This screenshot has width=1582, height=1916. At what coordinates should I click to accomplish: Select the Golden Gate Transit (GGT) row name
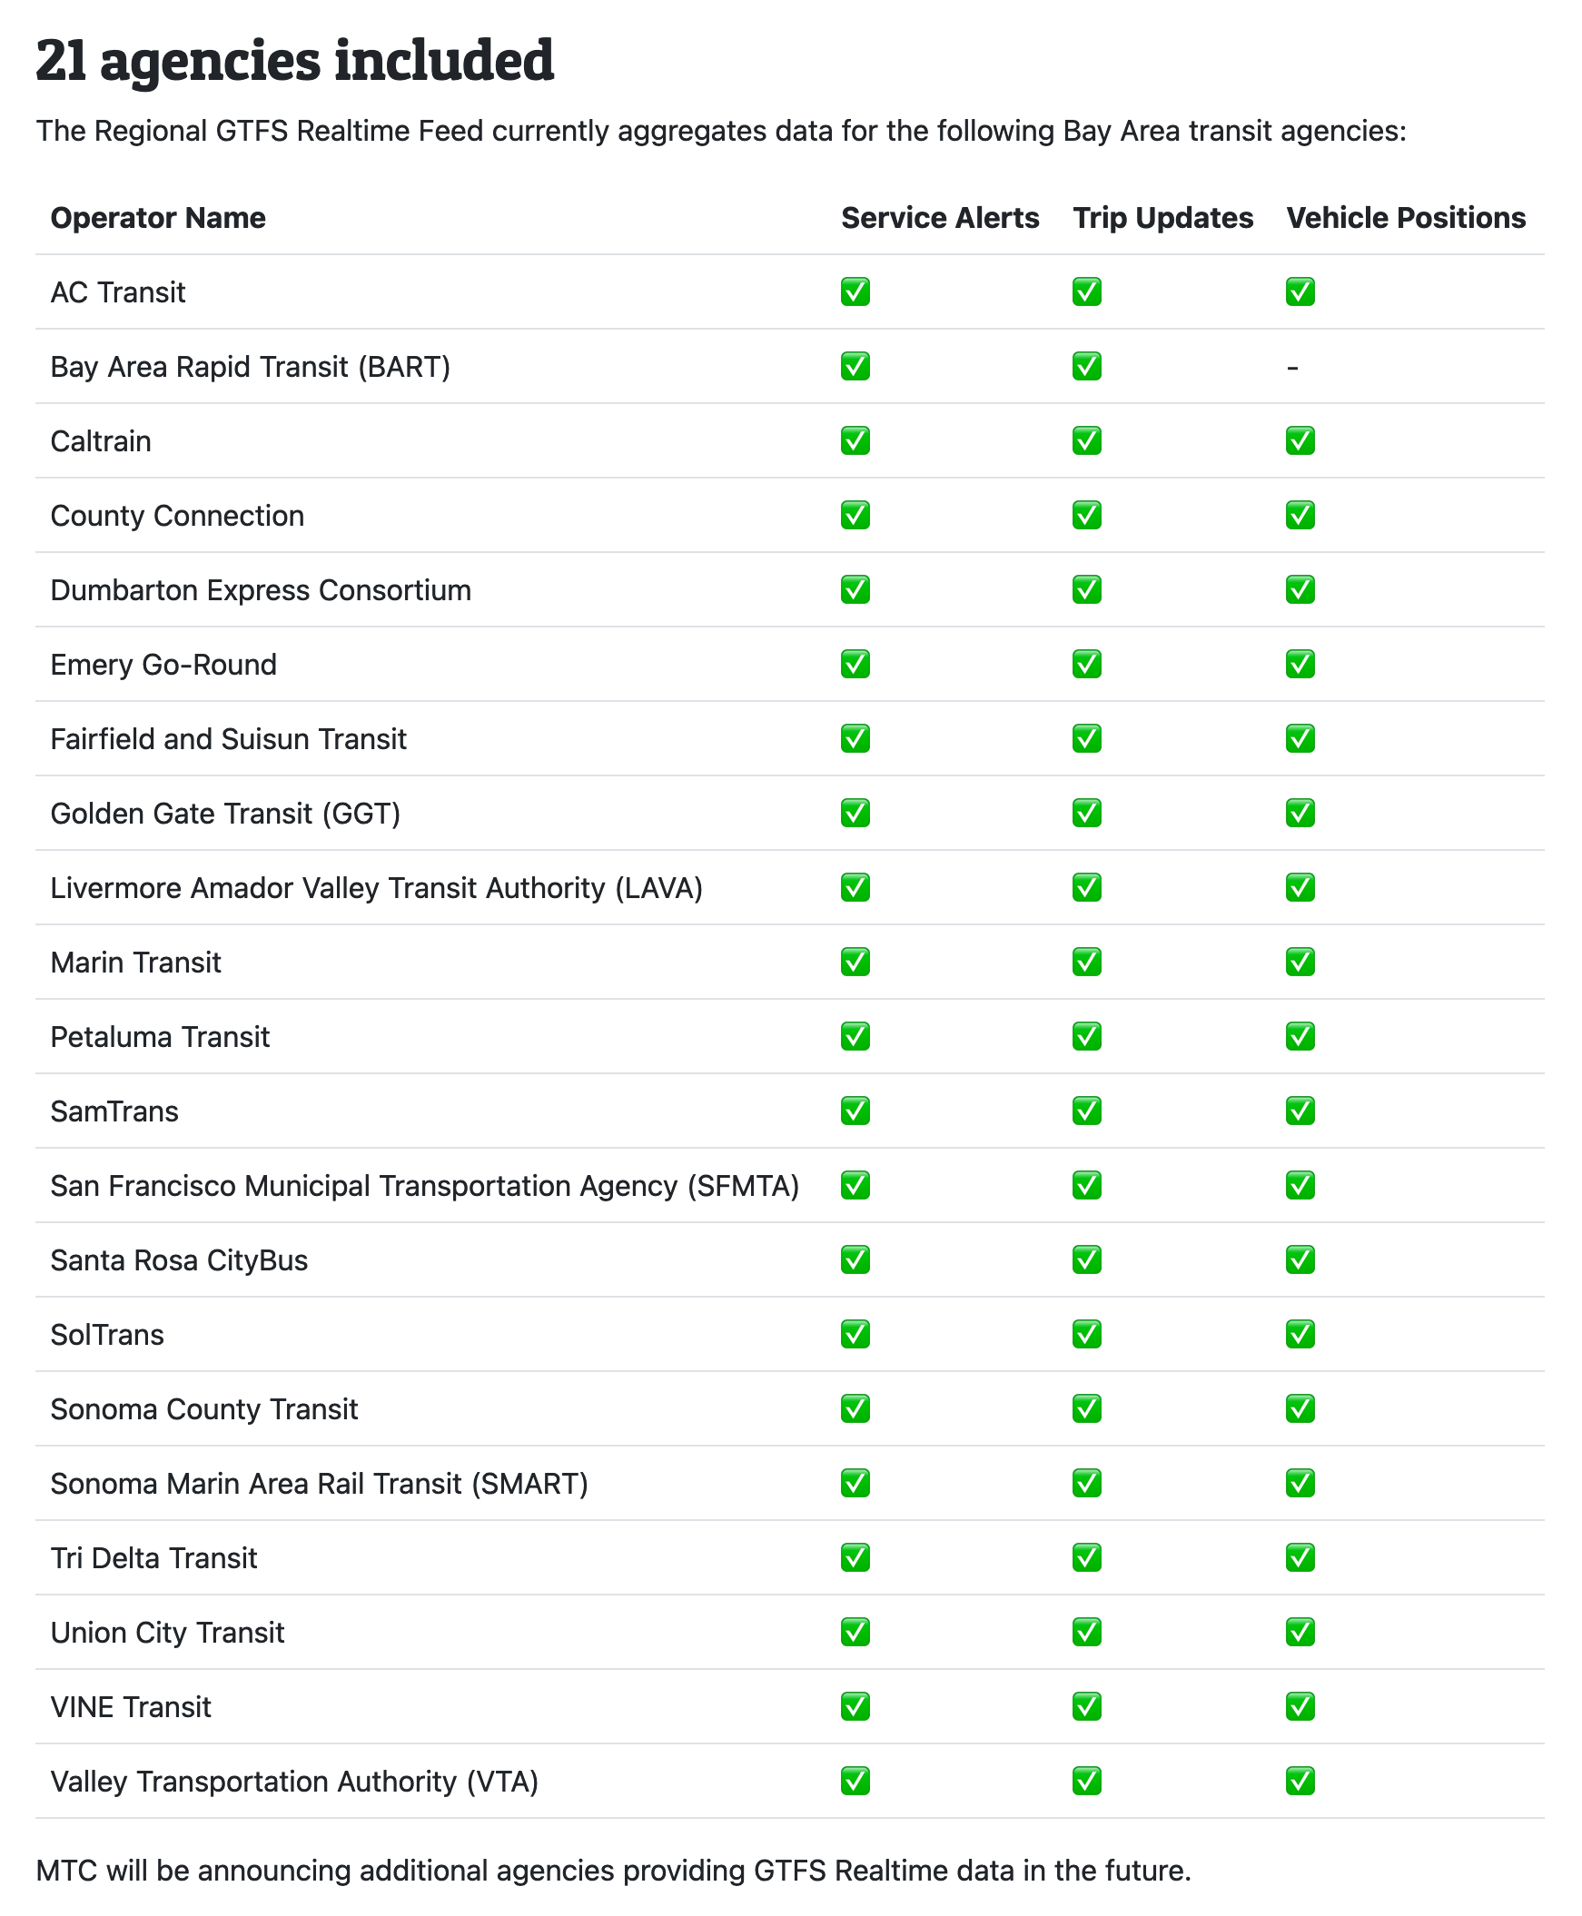225,814
